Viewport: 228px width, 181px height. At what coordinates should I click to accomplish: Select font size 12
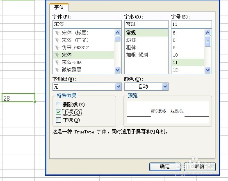tap(188, 70)
